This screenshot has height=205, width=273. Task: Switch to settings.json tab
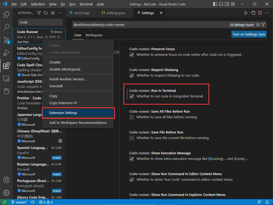(x=116, y=13)
